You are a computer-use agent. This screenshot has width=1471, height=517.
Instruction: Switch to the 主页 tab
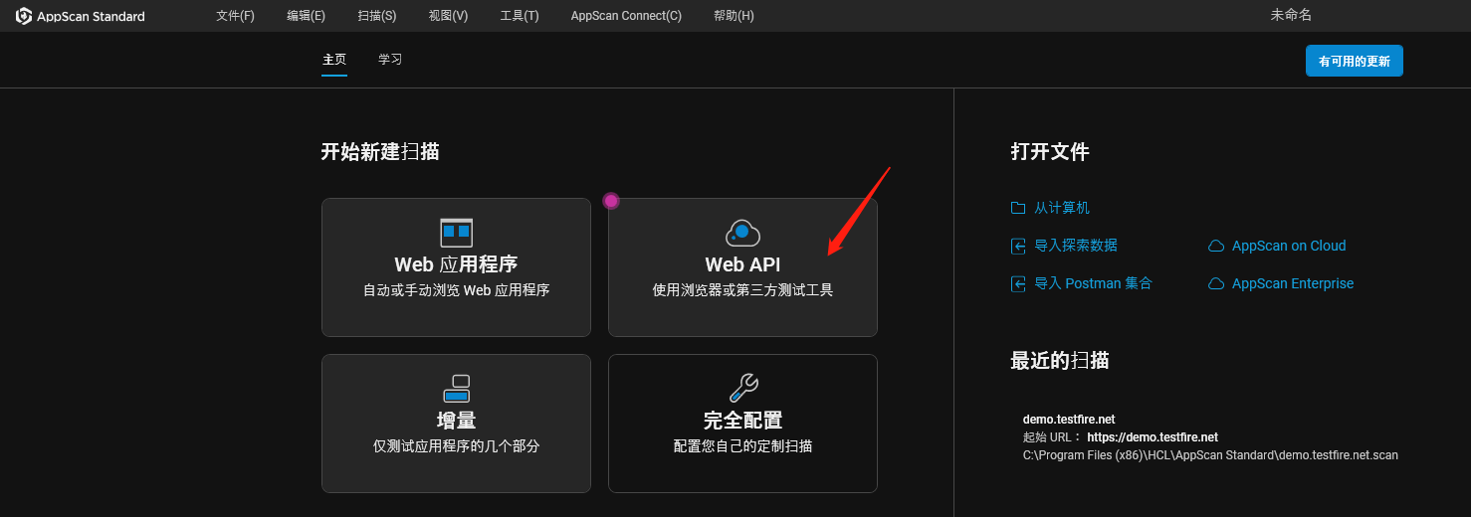click(334, 60)
